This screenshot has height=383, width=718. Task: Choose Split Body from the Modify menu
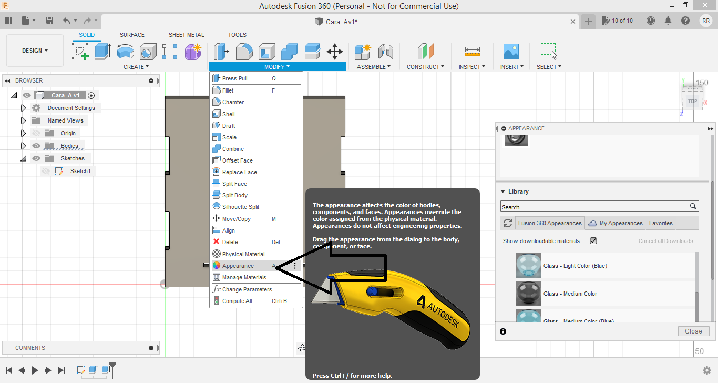coord(256,195)
